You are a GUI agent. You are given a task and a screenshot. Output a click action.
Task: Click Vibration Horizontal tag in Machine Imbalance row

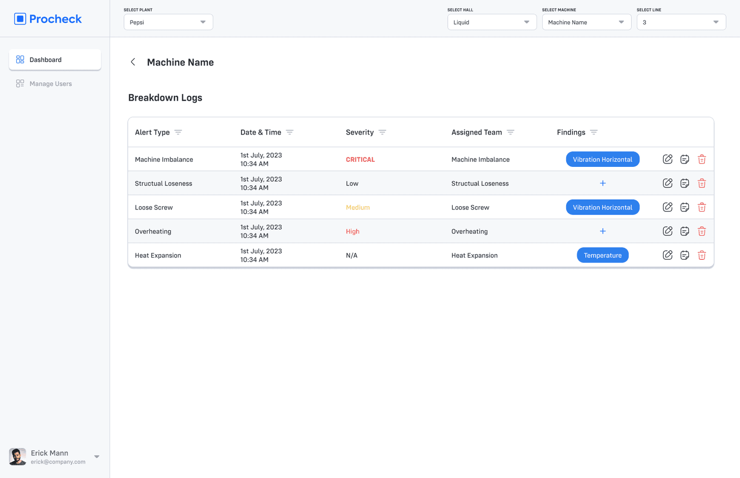click(x=603, y=159)
